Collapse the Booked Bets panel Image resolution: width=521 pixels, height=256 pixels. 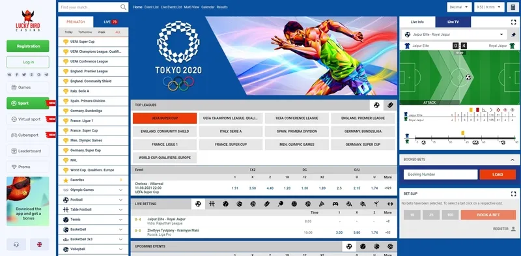[513, 160]
